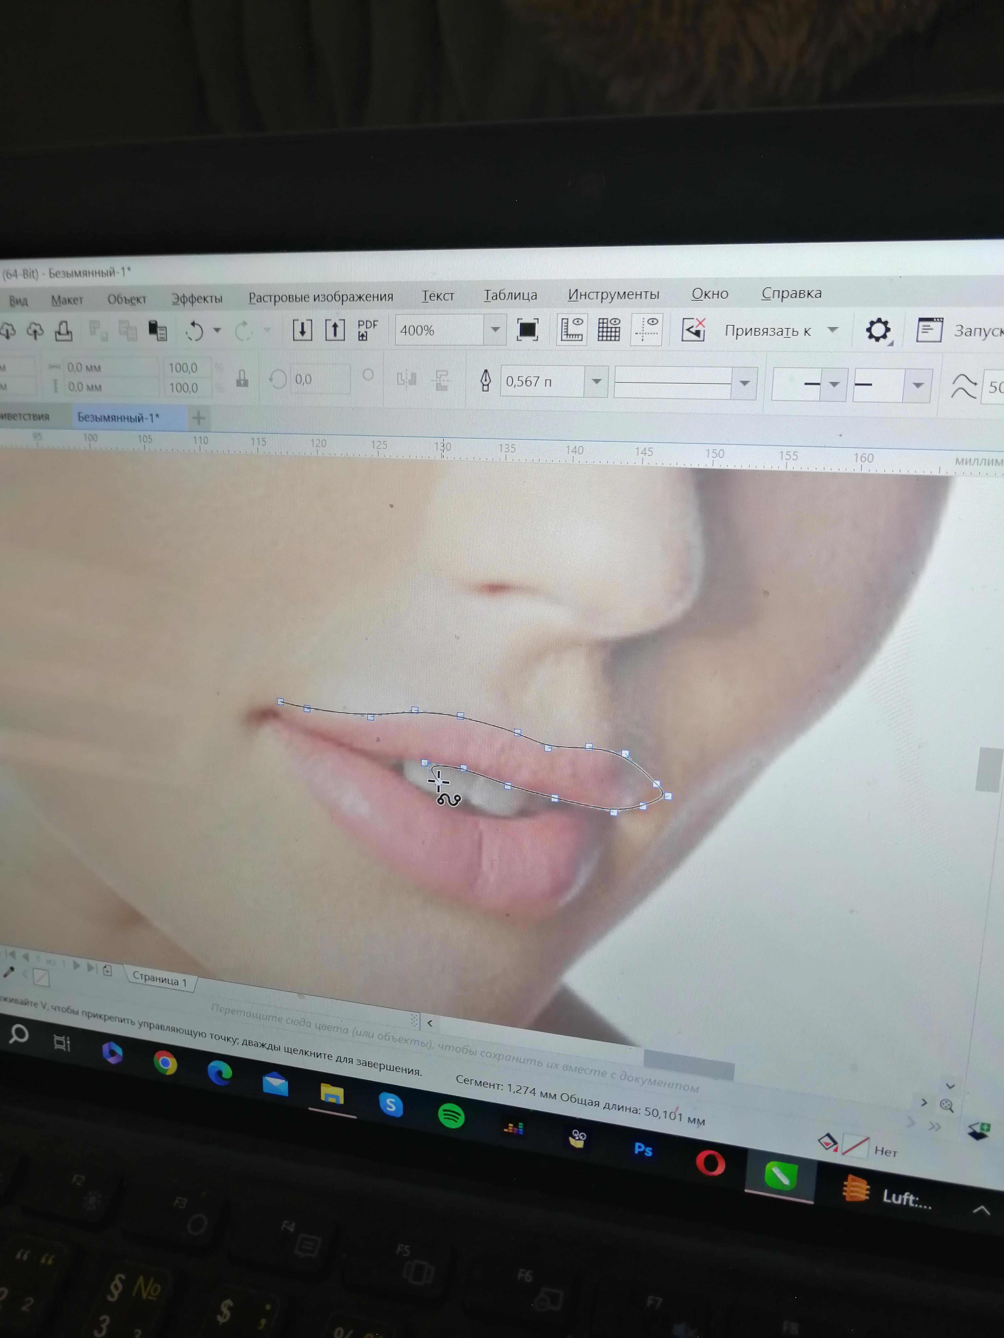
Task: Click the Paste clipboard icon
Action: (158, 330)
